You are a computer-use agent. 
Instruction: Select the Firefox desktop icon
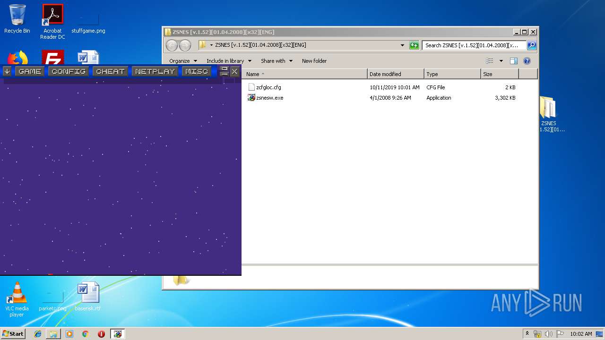[x=17, y=59]
